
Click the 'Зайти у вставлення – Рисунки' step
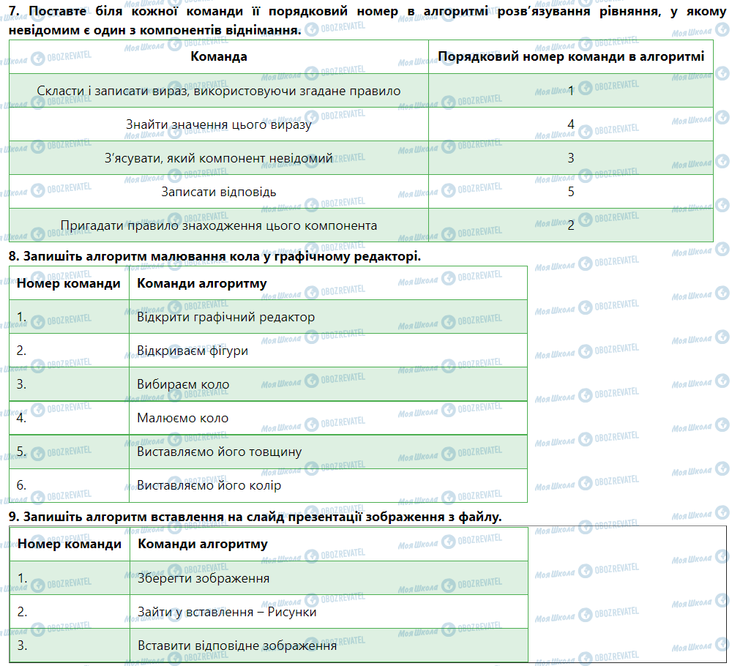click(226, 612)
